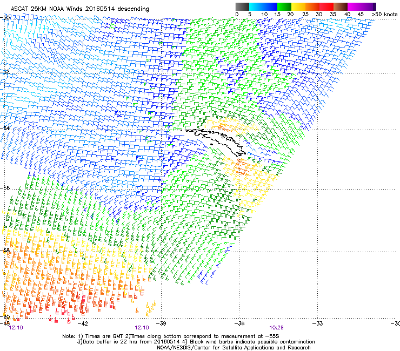
Task: Click the dark purple >50 knots legend swatch
Action: [x=375, y=6]
